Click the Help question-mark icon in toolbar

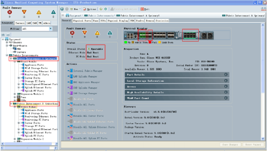pyautogui.click(x=101, y=9)
